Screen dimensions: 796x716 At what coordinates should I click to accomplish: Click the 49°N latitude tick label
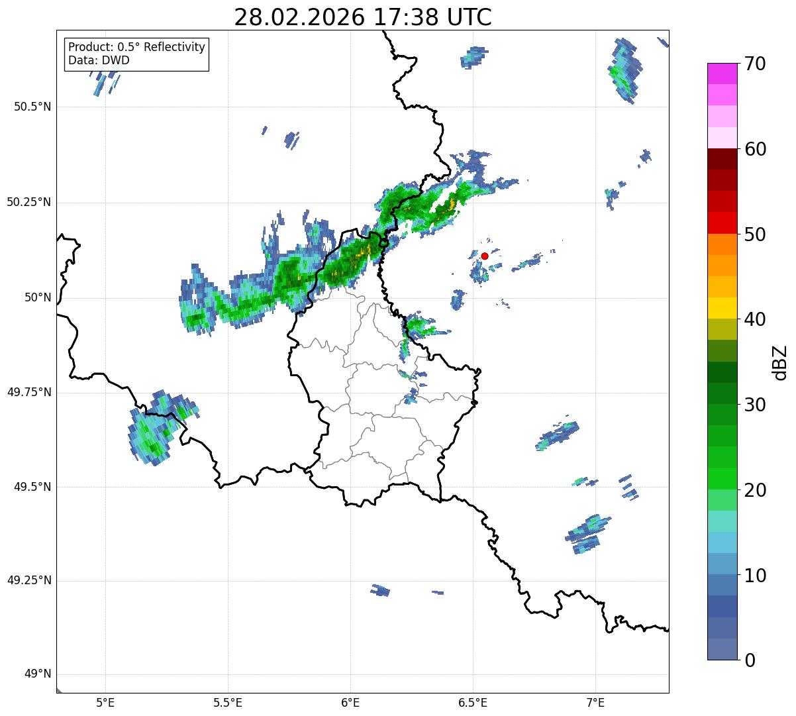[38, 674]
